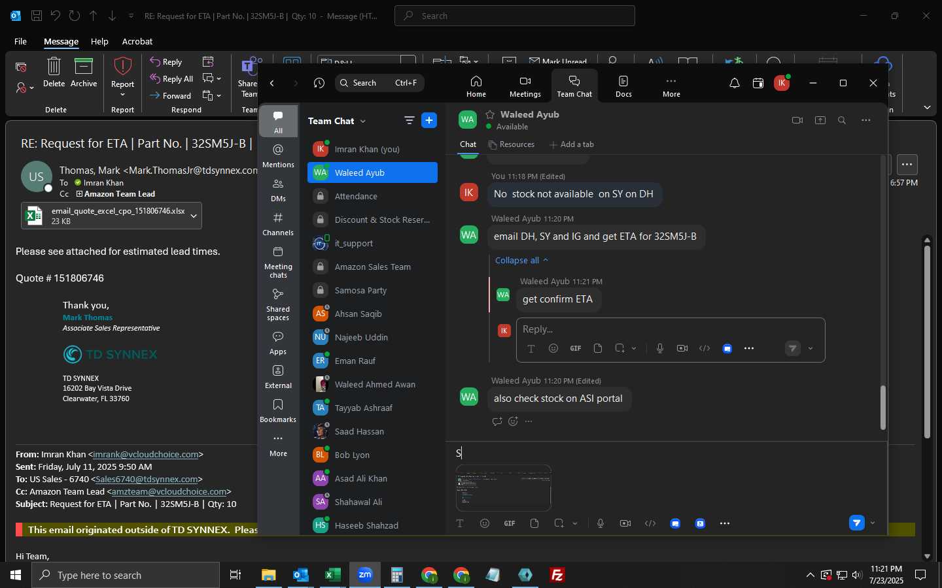This screenshot has width=942, height=588.
Task: Open the Zoom Home tab
Action: [x=476, y=86]
